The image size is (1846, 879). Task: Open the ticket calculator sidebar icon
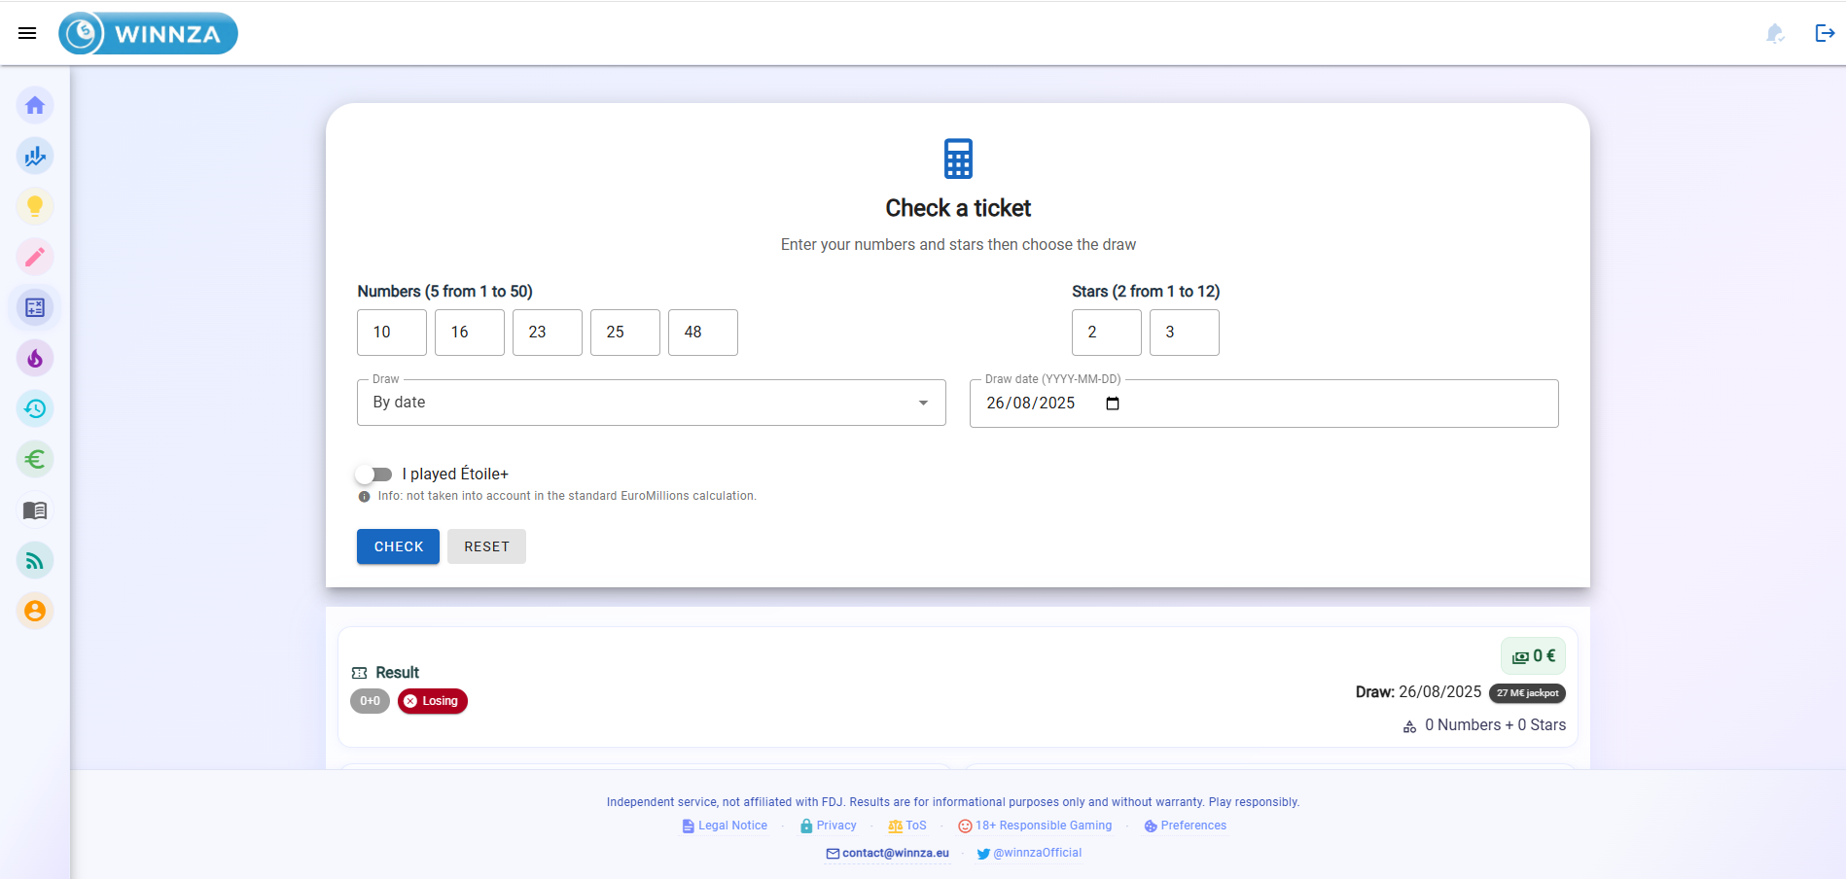[35, 307]
